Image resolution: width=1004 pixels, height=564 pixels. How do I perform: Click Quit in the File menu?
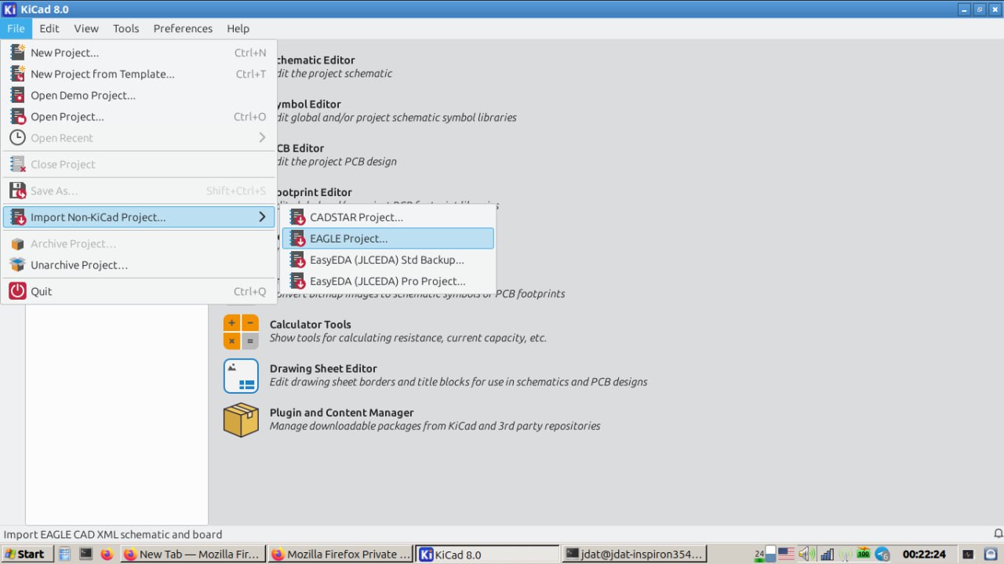41,291
